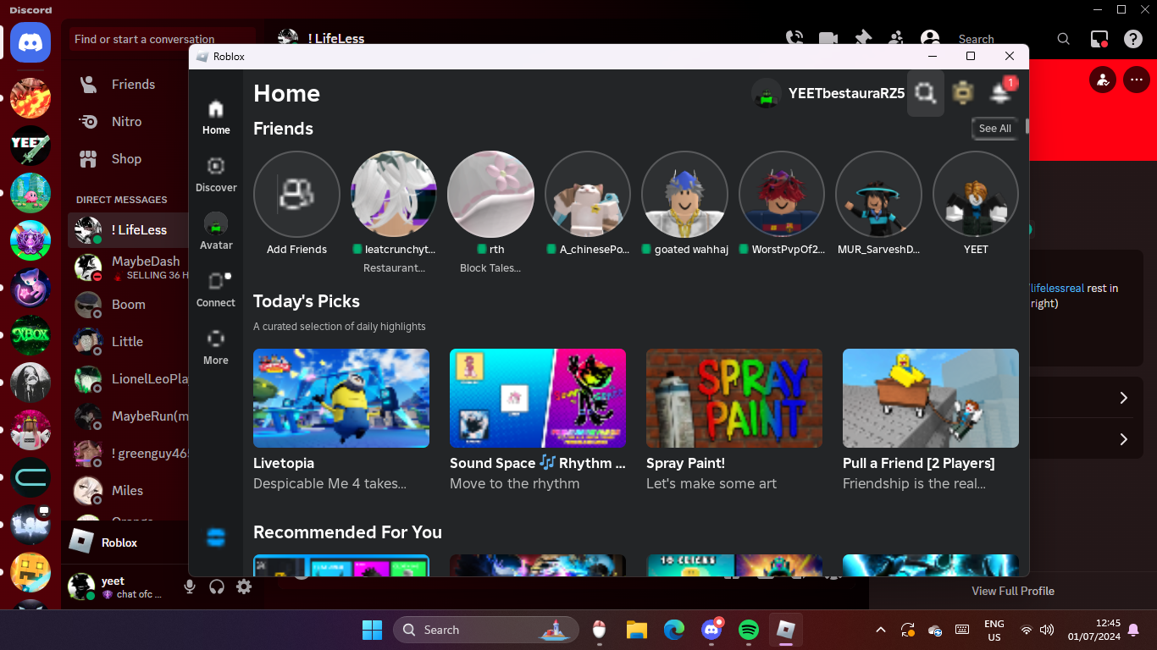Open Connect in the Roblox sidebar
The height and width of the screenshot is (650, 1157).
216,289
